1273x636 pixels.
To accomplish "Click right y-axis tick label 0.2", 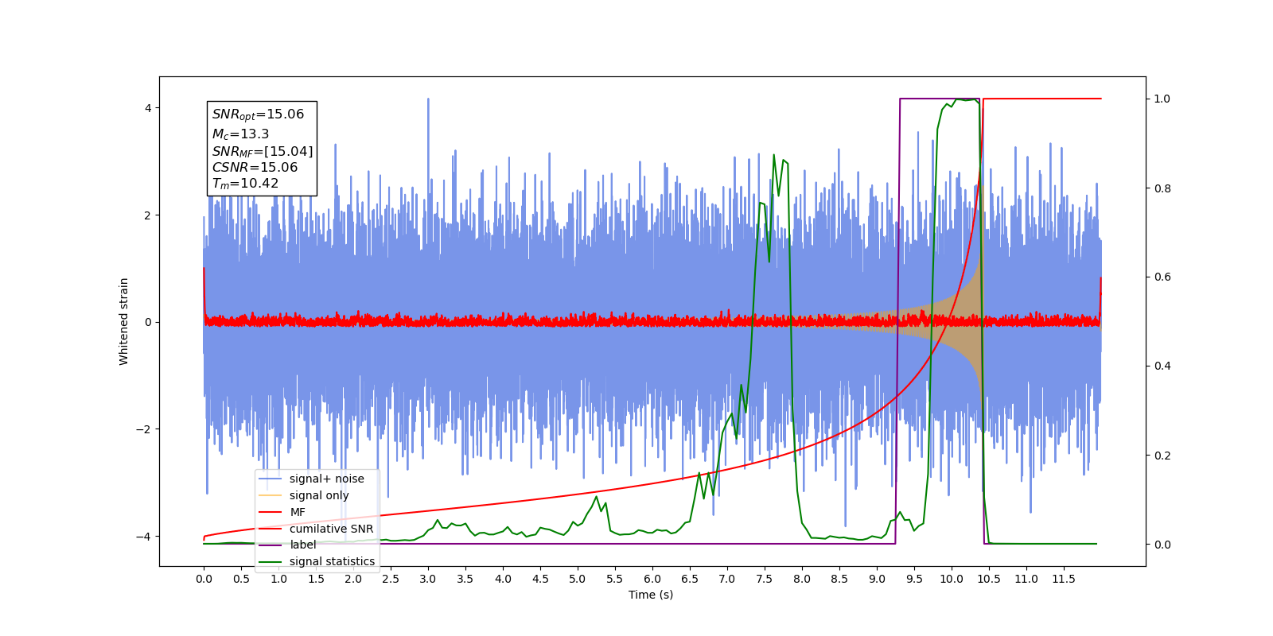I will (1162, 456).
